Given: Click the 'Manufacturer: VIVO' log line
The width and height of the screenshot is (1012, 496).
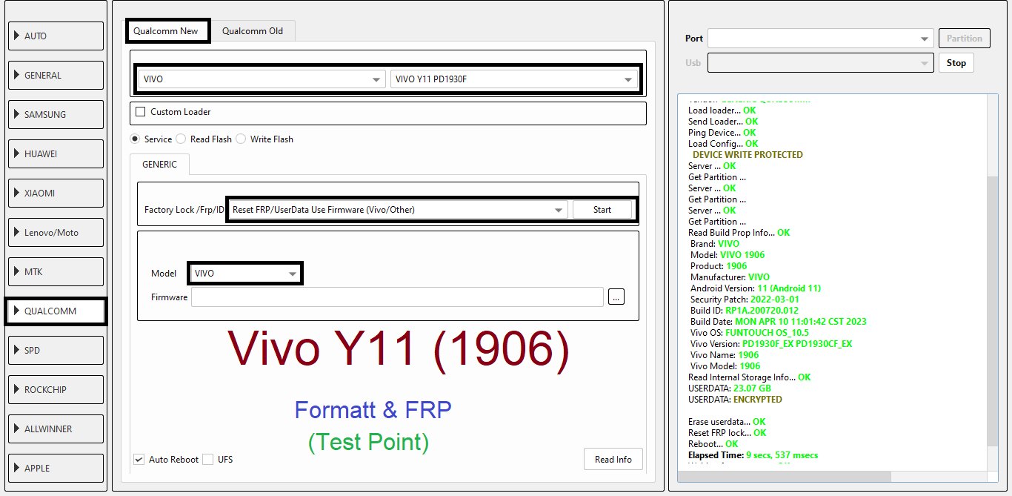Looking at the screenshot, I should pos(730,277).
